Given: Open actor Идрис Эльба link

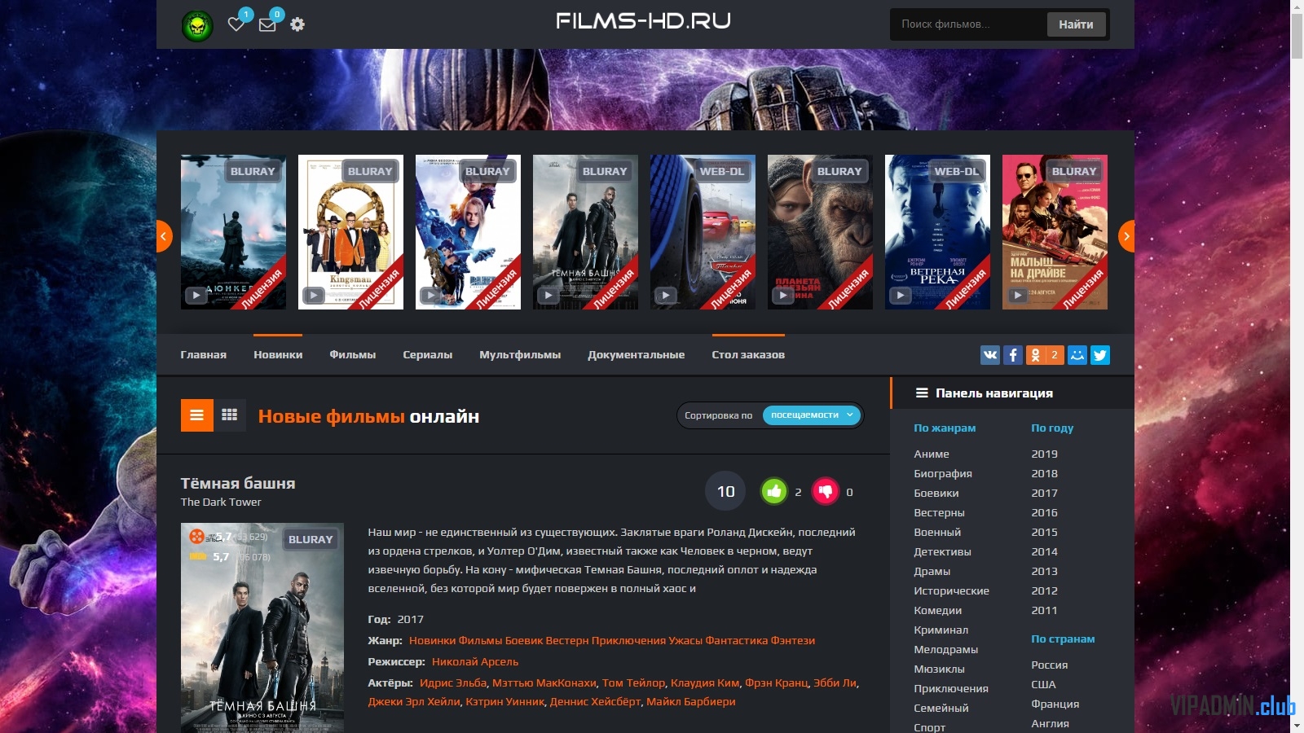Looking at the screenshot, I should 453,683.
